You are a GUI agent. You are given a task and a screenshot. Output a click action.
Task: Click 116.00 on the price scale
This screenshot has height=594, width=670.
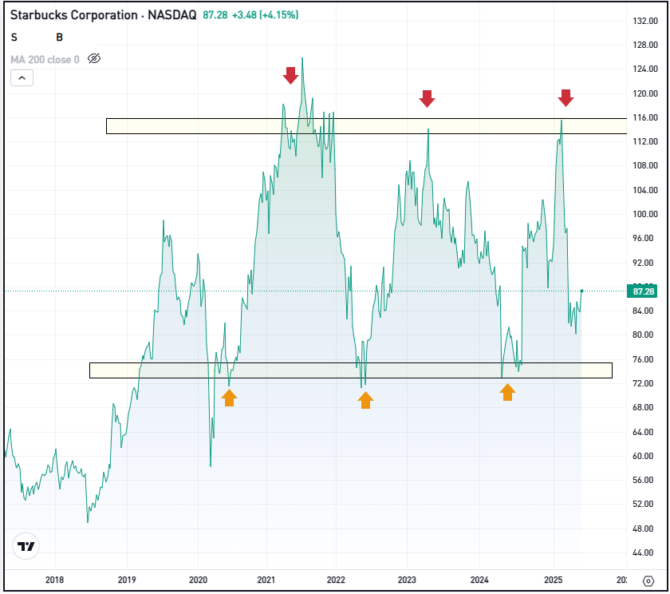[644, 117]
